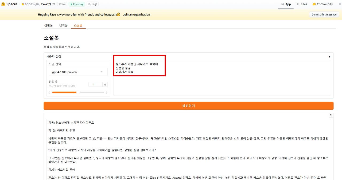Viewport: 342px width, 180px height.
Task: Open the Join an organization link
Action: tap(136, 14)
